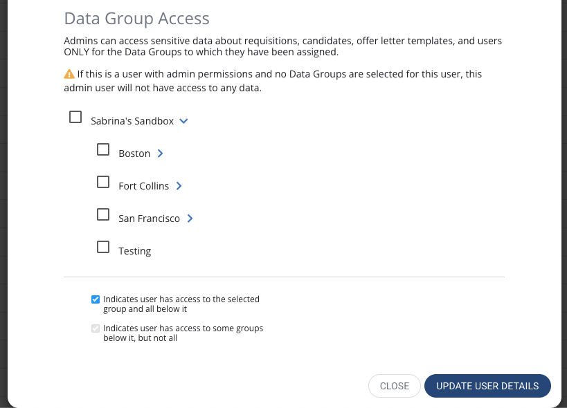
Task: Expand the Fort Collins group arrow
Action: pyautogui.click(x=179, y=186)
